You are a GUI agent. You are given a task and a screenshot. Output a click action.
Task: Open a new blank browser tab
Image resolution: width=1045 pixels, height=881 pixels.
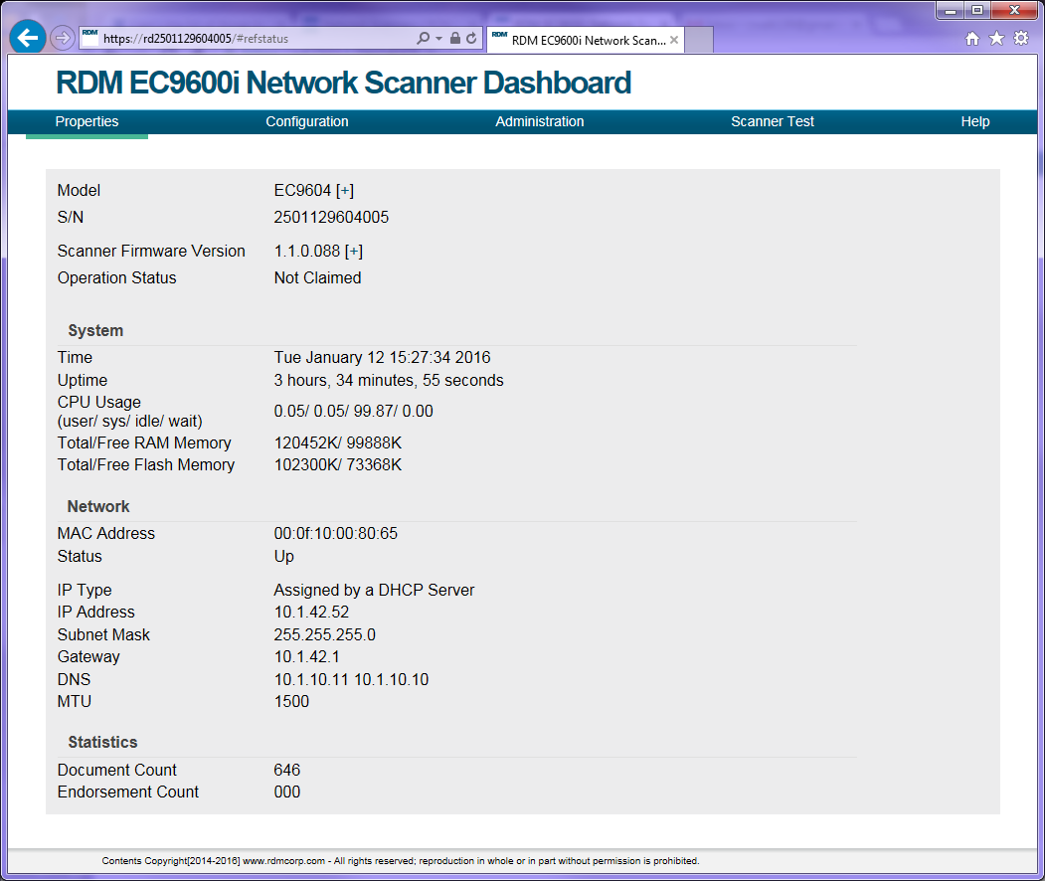(699, 40)
